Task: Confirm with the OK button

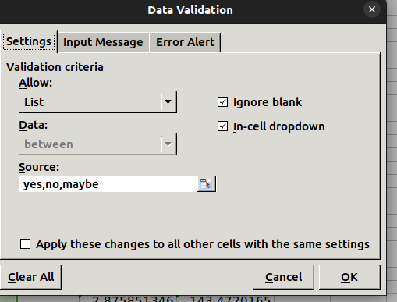Action: coord(349,277)
